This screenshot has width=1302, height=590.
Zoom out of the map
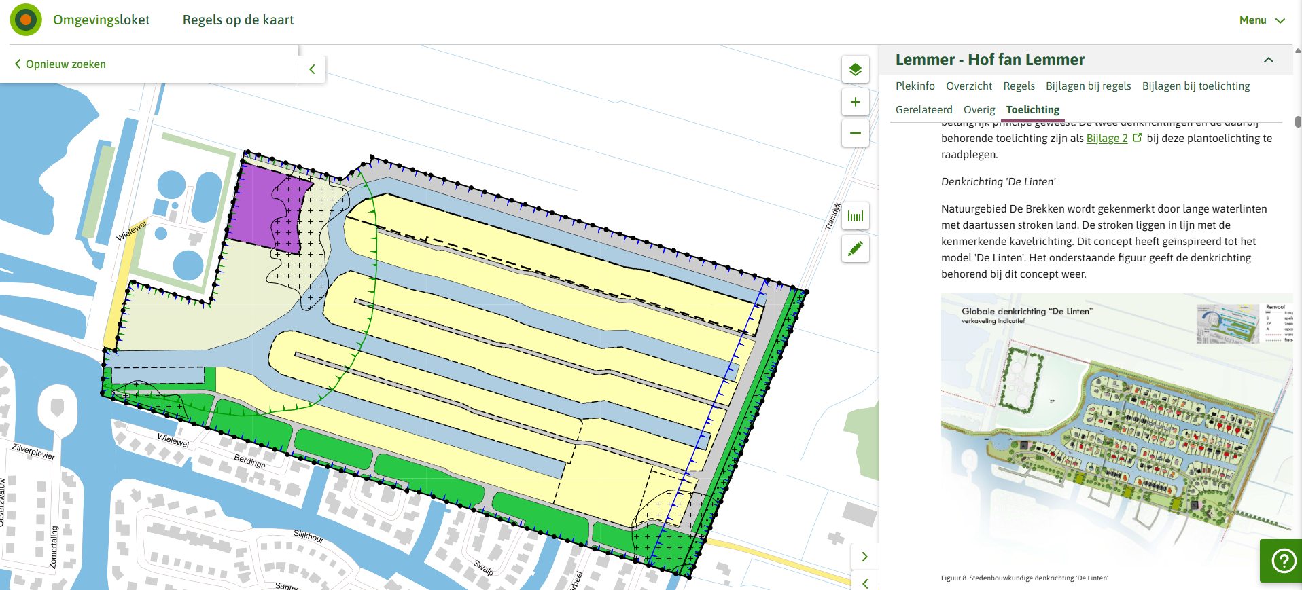[x=855, y=133]
